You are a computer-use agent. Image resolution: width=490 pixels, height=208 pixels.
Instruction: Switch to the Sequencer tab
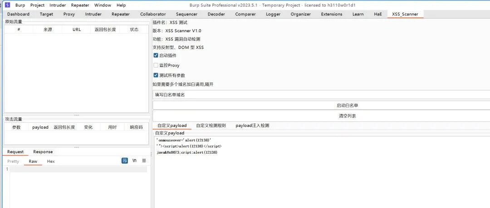point(186,14)
